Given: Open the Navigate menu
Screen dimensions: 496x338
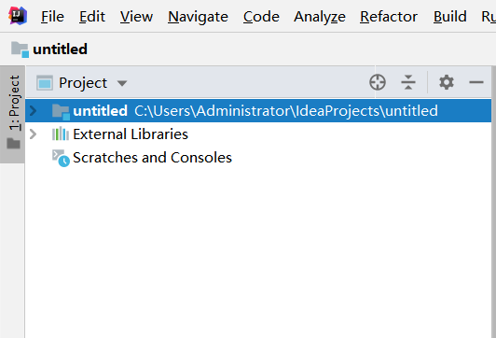Looking at the screenshot, I should point(198,17).
